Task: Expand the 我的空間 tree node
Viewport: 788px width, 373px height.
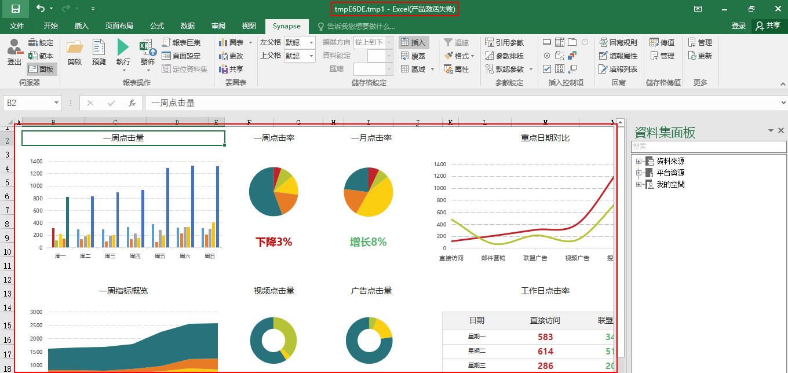Action: pos(639,184)
